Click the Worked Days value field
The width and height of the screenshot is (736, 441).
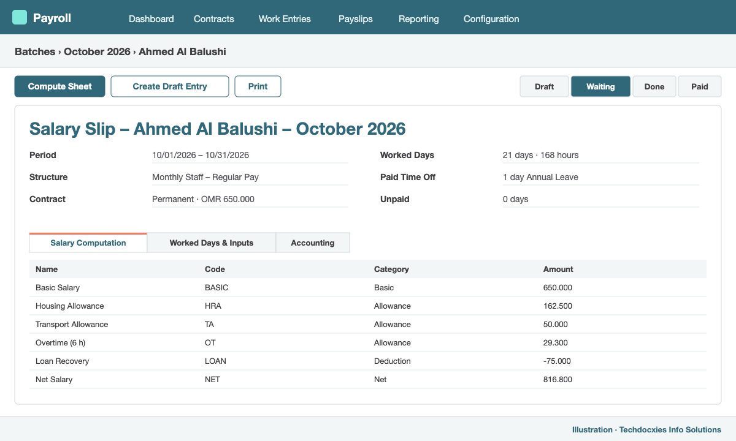pyautogui.click(x=601, y=156)
